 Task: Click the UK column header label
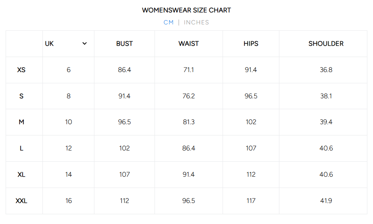coord(49,44)
